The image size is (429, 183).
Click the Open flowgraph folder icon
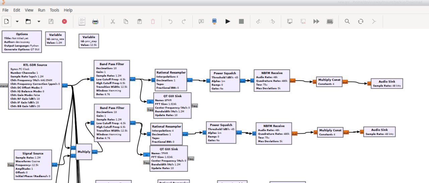point(28,21)
